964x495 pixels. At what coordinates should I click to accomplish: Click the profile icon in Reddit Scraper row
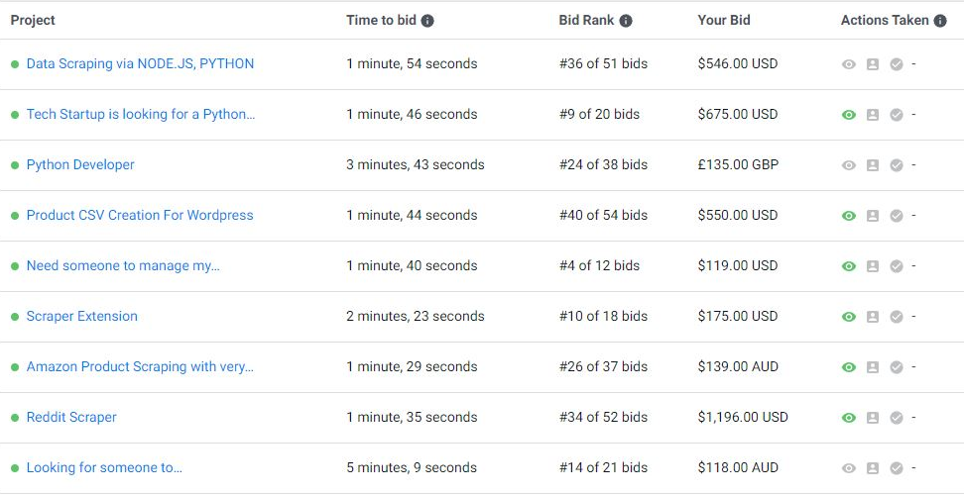click(x=873, y=418)
